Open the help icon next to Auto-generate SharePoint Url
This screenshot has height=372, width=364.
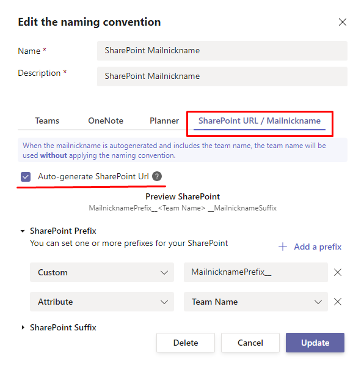coord(157,176)
